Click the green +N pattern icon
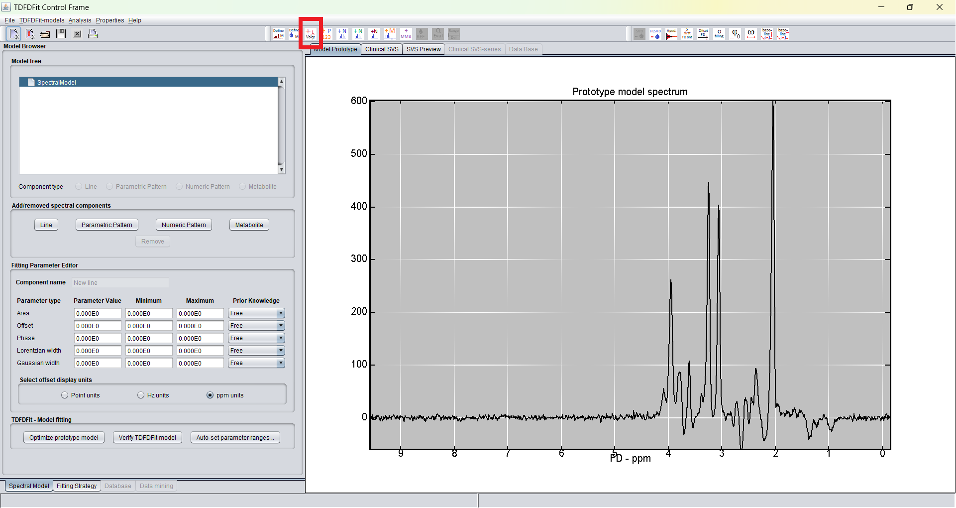This screenshot has width=956, height=508. 358,34
